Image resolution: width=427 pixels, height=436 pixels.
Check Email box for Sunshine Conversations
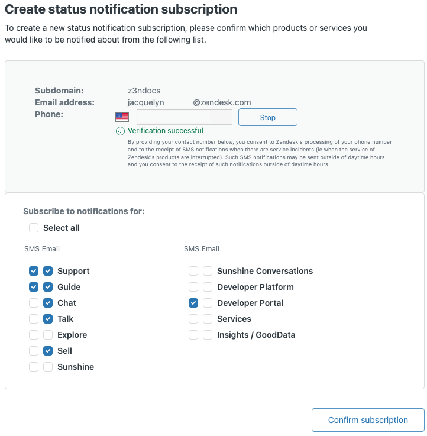pyautogui.click(x=208, y=271)
